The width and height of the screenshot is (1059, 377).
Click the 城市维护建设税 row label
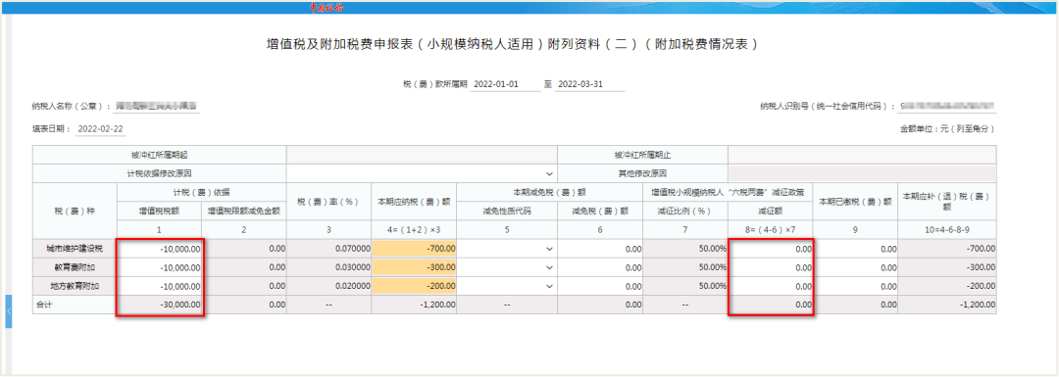point(75,249)
